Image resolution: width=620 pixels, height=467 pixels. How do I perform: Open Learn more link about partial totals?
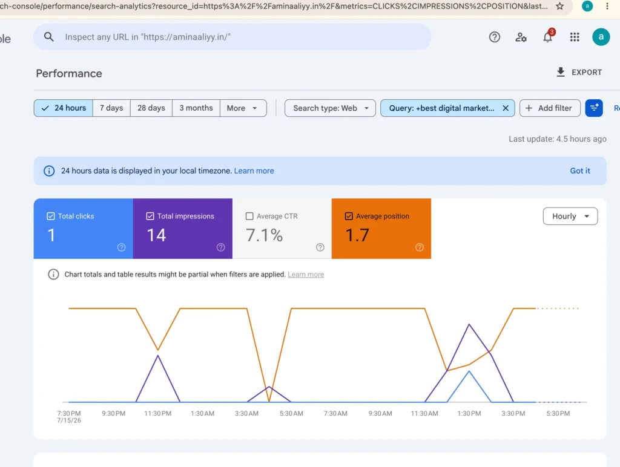point(306,274)
